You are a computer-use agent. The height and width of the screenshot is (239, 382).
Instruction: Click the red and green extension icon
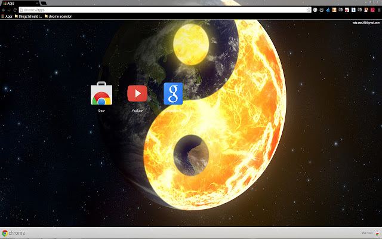(x=347, y=10)
